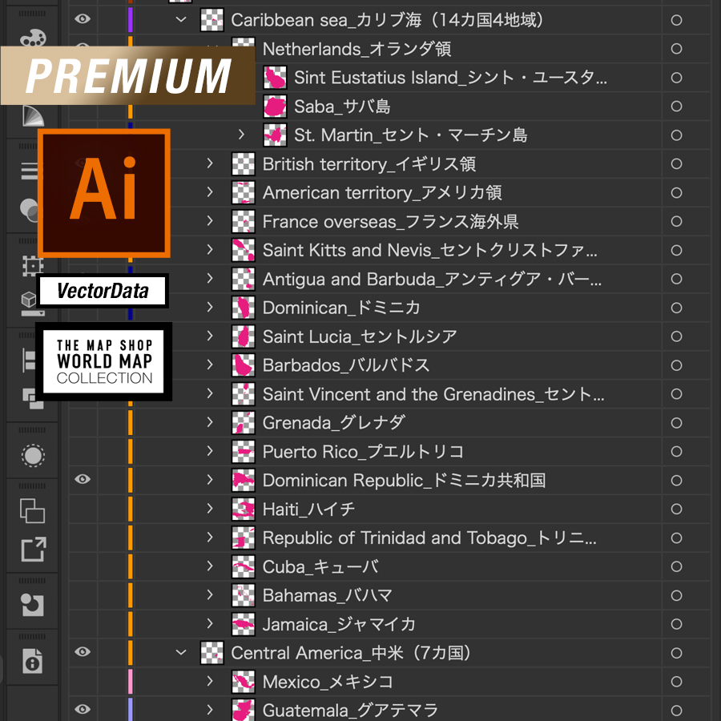
Task: Select 'Bahamas_バハマ' layer name
Action: (x=328, y=595)
